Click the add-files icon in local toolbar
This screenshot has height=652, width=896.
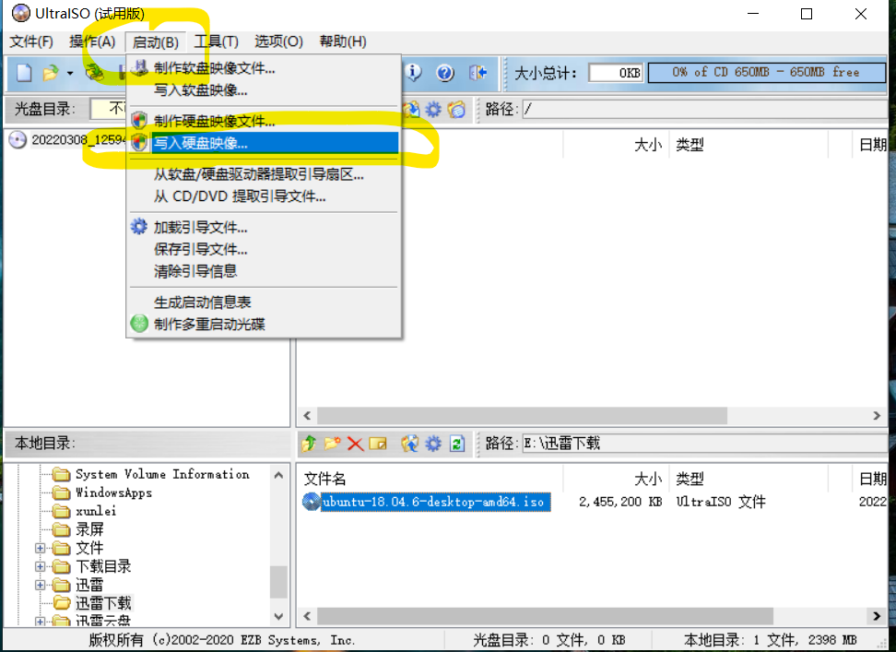409,444
